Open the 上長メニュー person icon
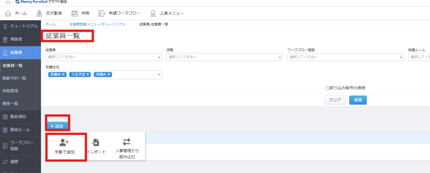The image size is (430, 173). (153, 13)
